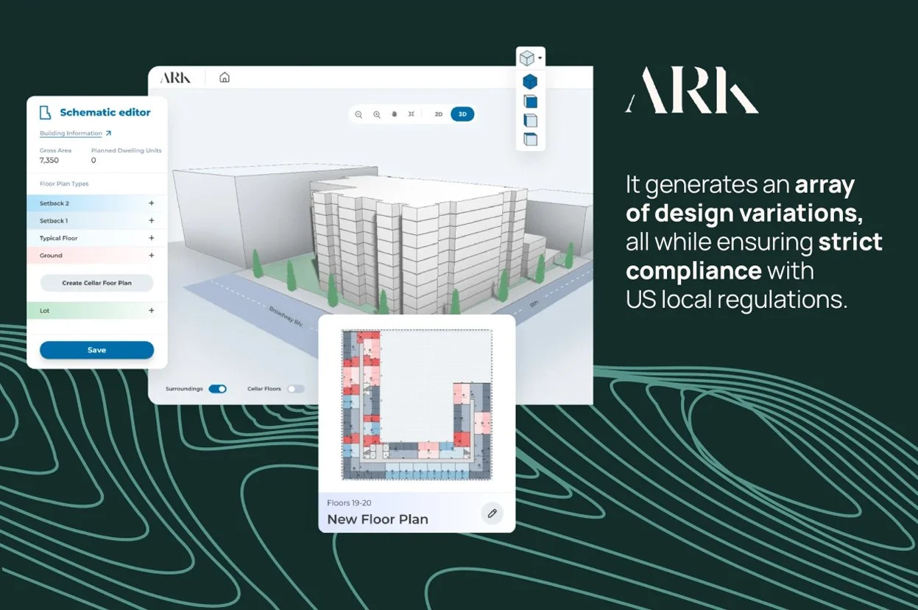Expand the Lot plus button
Image resolution: width=918 pixels, height=610 pixels.
(x=152, y=311)
